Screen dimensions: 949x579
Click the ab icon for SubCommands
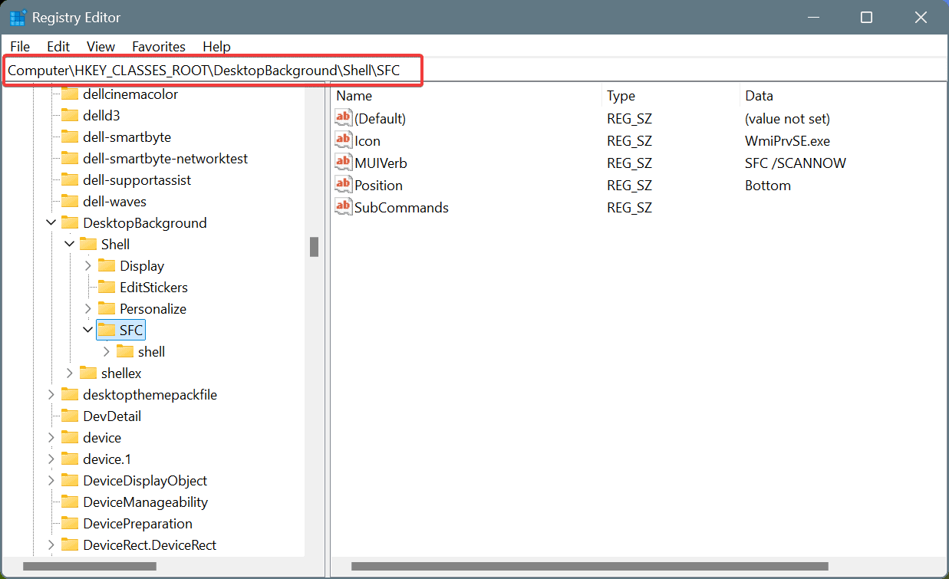pos(343,206)
